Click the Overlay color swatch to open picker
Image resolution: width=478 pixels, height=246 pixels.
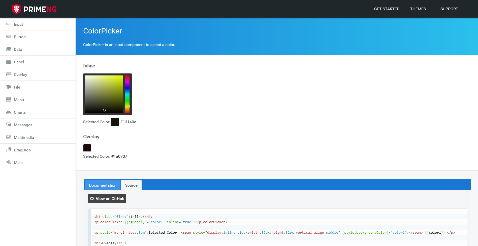[87, 148]
